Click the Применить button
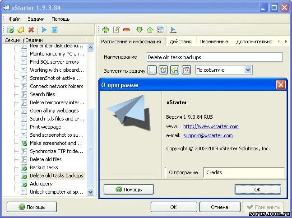 (263, 207)
